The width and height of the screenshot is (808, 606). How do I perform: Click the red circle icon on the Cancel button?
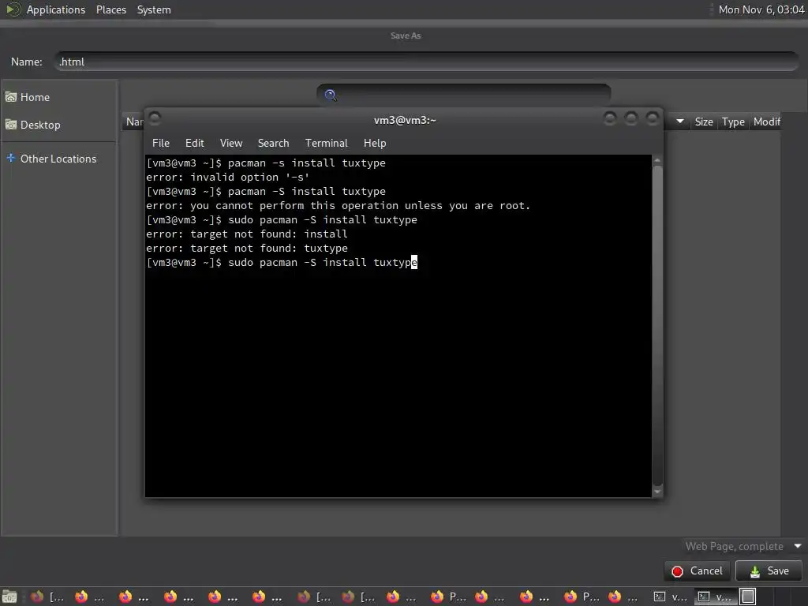(x=677, y=571)
